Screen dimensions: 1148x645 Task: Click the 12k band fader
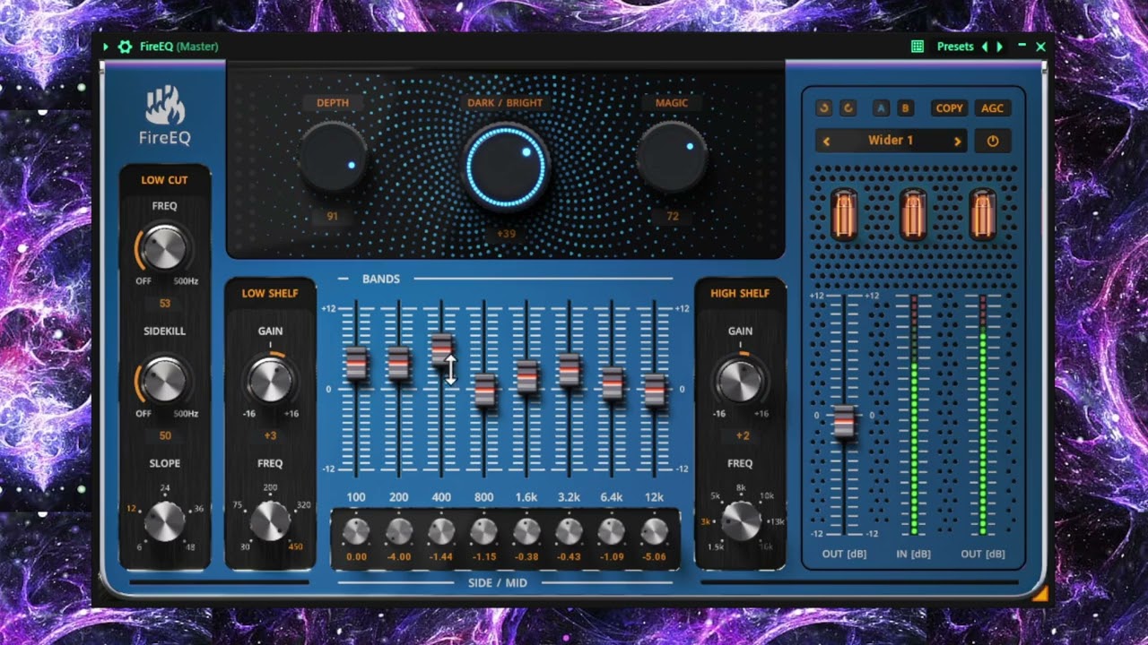[x=655, y=390]
